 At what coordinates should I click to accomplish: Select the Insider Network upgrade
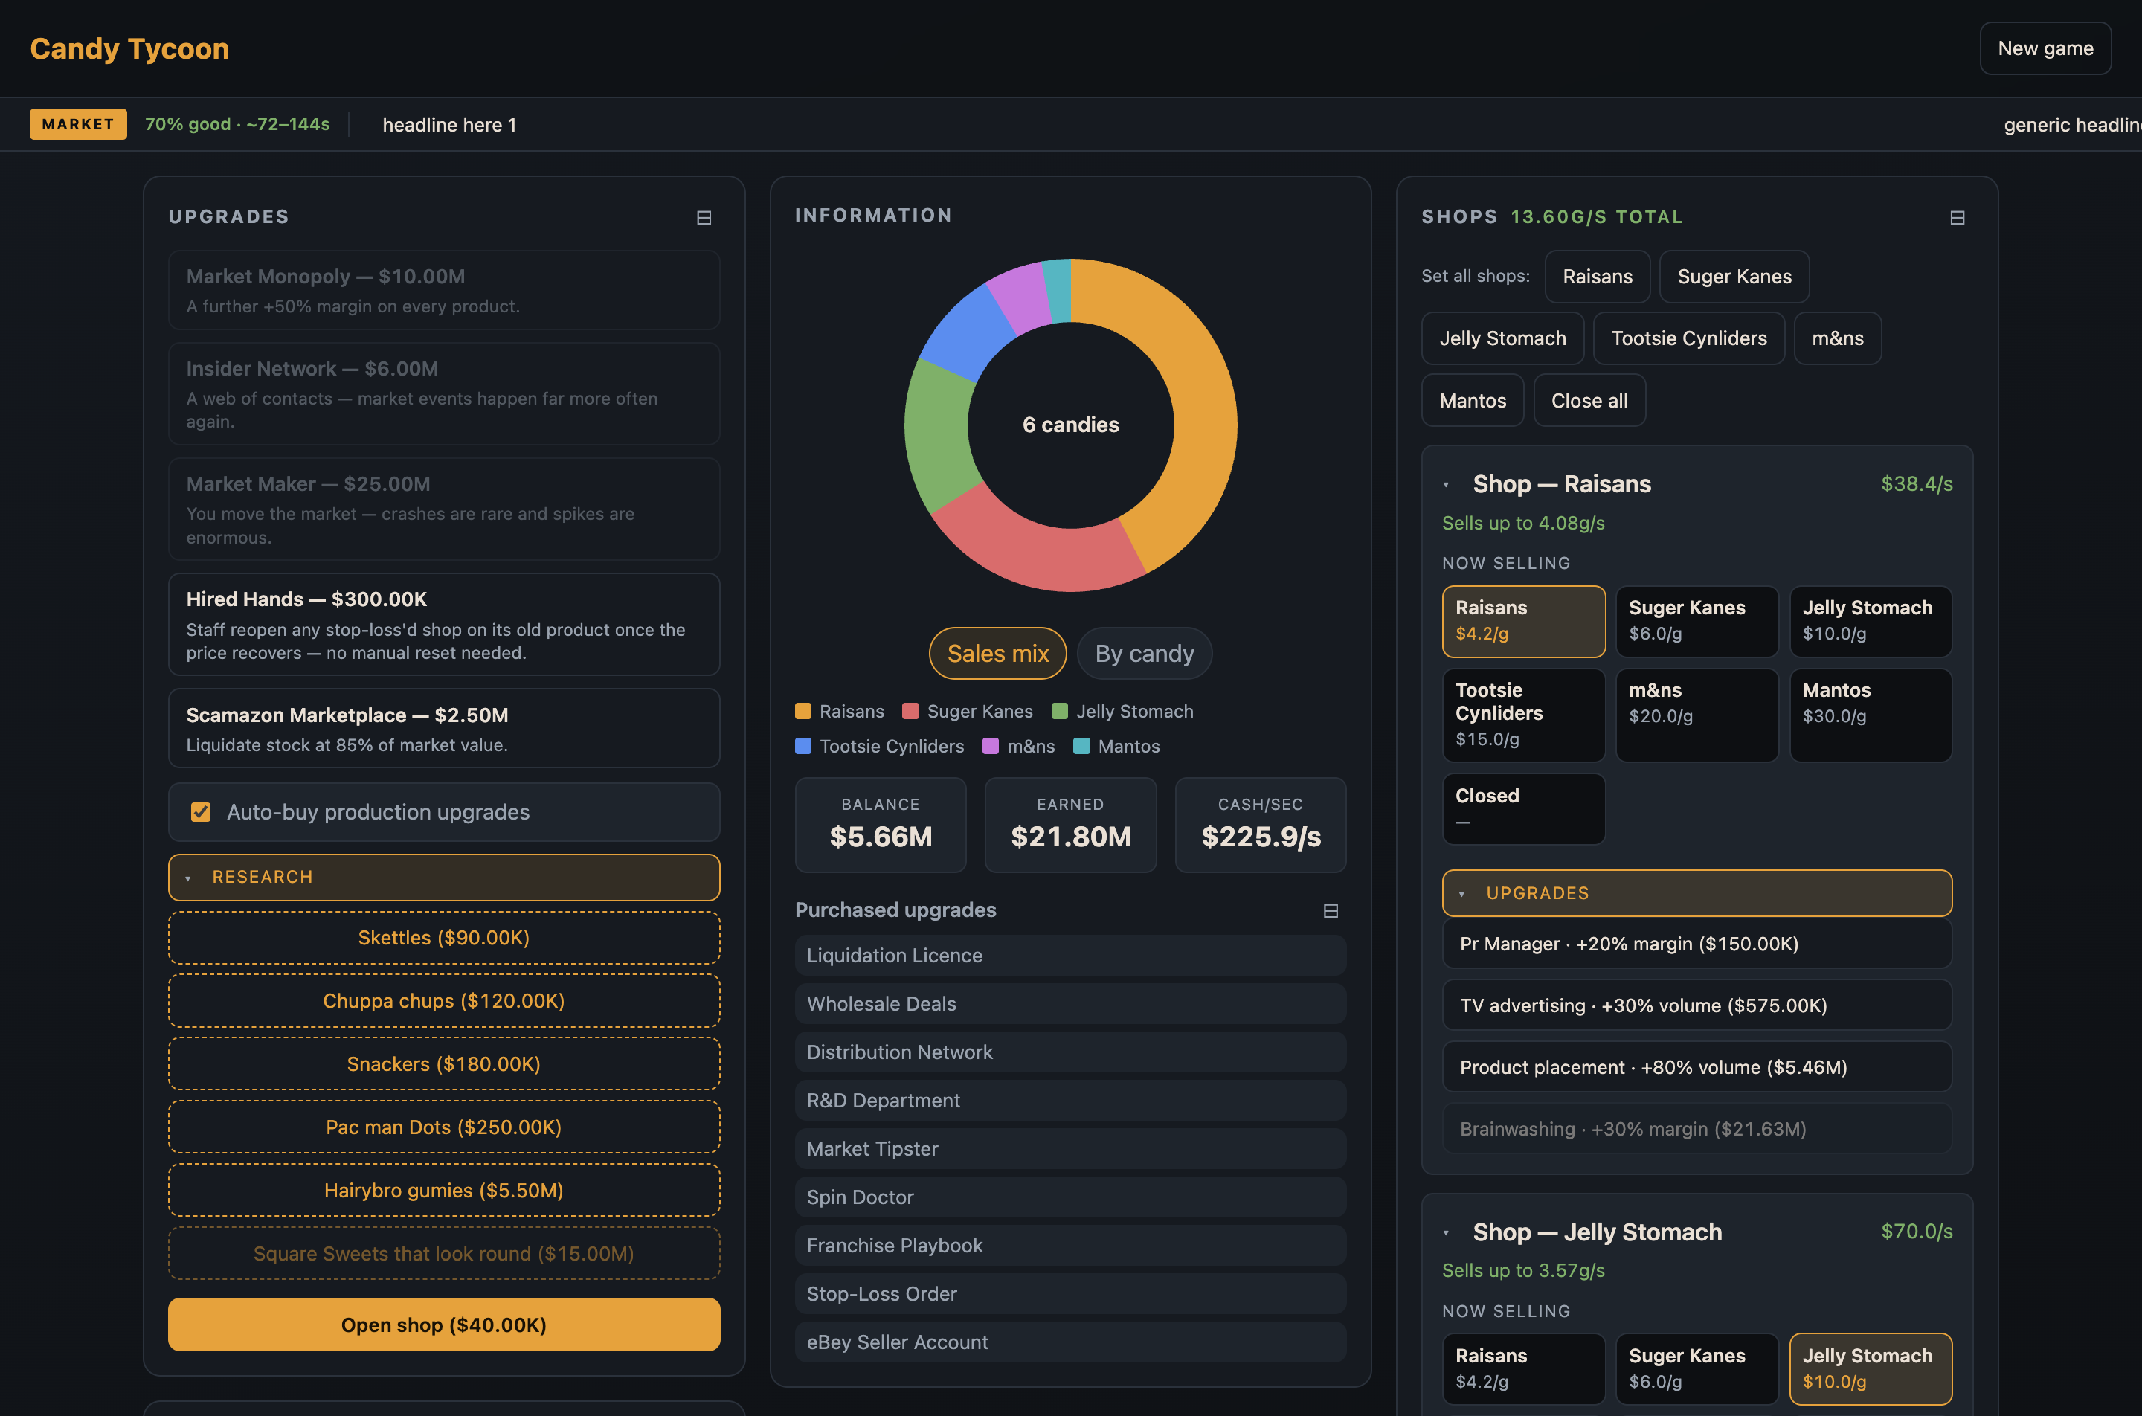tap(443, 393)
